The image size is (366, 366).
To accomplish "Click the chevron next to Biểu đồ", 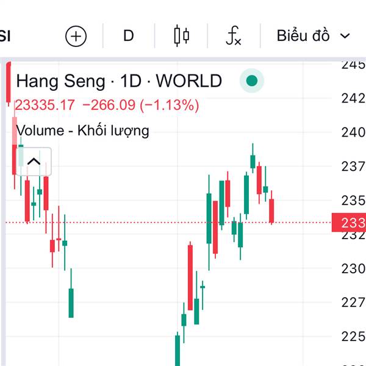I will [345, 36].
